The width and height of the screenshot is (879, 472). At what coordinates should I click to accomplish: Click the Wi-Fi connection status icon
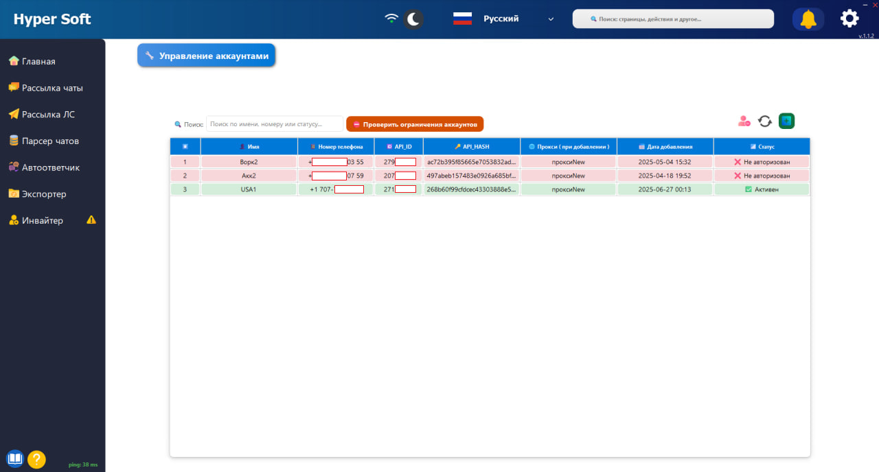[x=391, y=19]
